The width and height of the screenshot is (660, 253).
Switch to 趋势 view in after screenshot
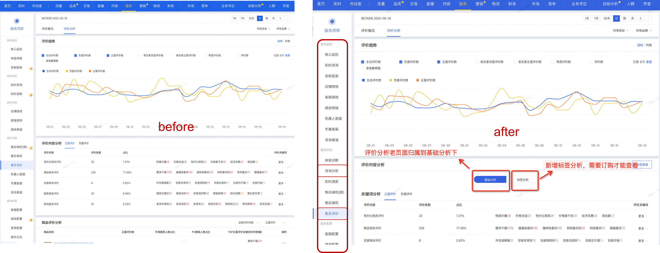coord(640,45)
